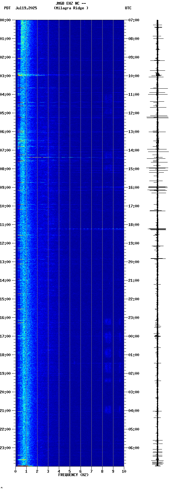Screen dimensions: 171x491
Task: Click the 15:00 PDT time label
Action: pyautogui.click(x=6, y=299)
